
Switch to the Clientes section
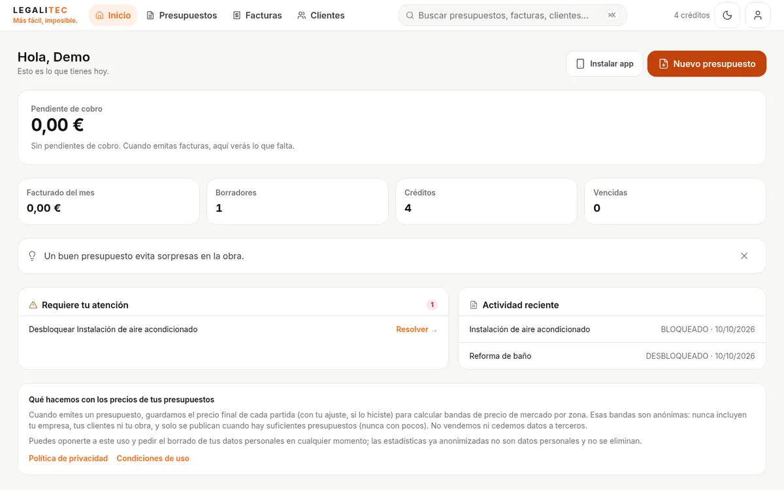(321, 15)
